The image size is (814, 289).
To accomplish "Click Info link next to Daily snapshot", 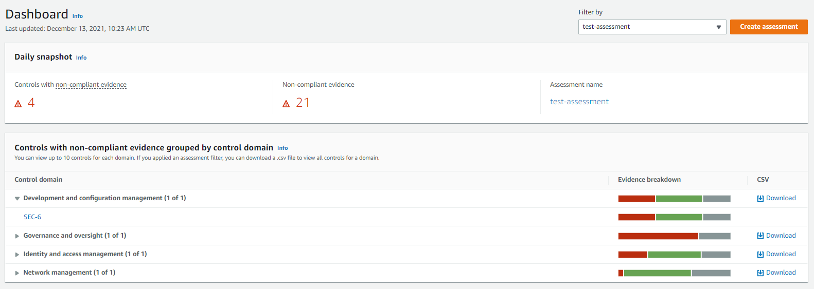I will (x=81, y=58).
